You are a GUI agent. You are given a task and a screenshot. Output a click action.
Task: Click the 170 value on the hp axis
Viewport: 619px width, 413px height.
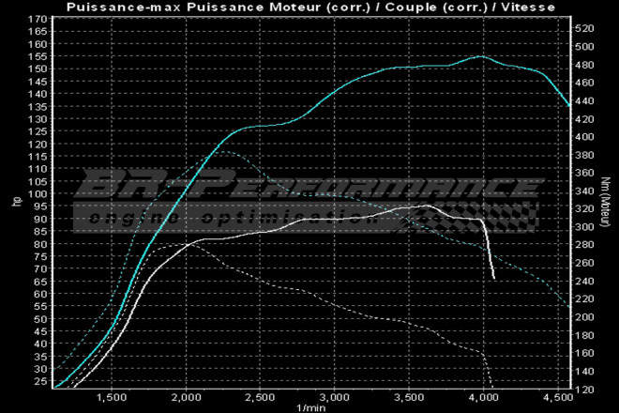point(38,19)
